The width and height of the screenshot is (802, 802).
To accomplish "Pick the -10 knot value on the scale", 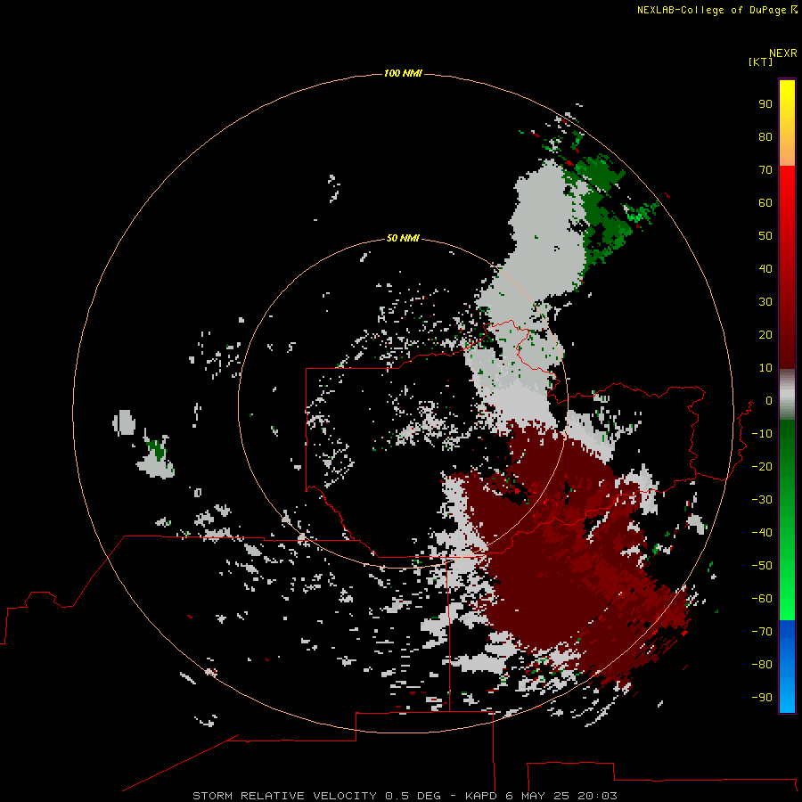I will coord(762,434).
